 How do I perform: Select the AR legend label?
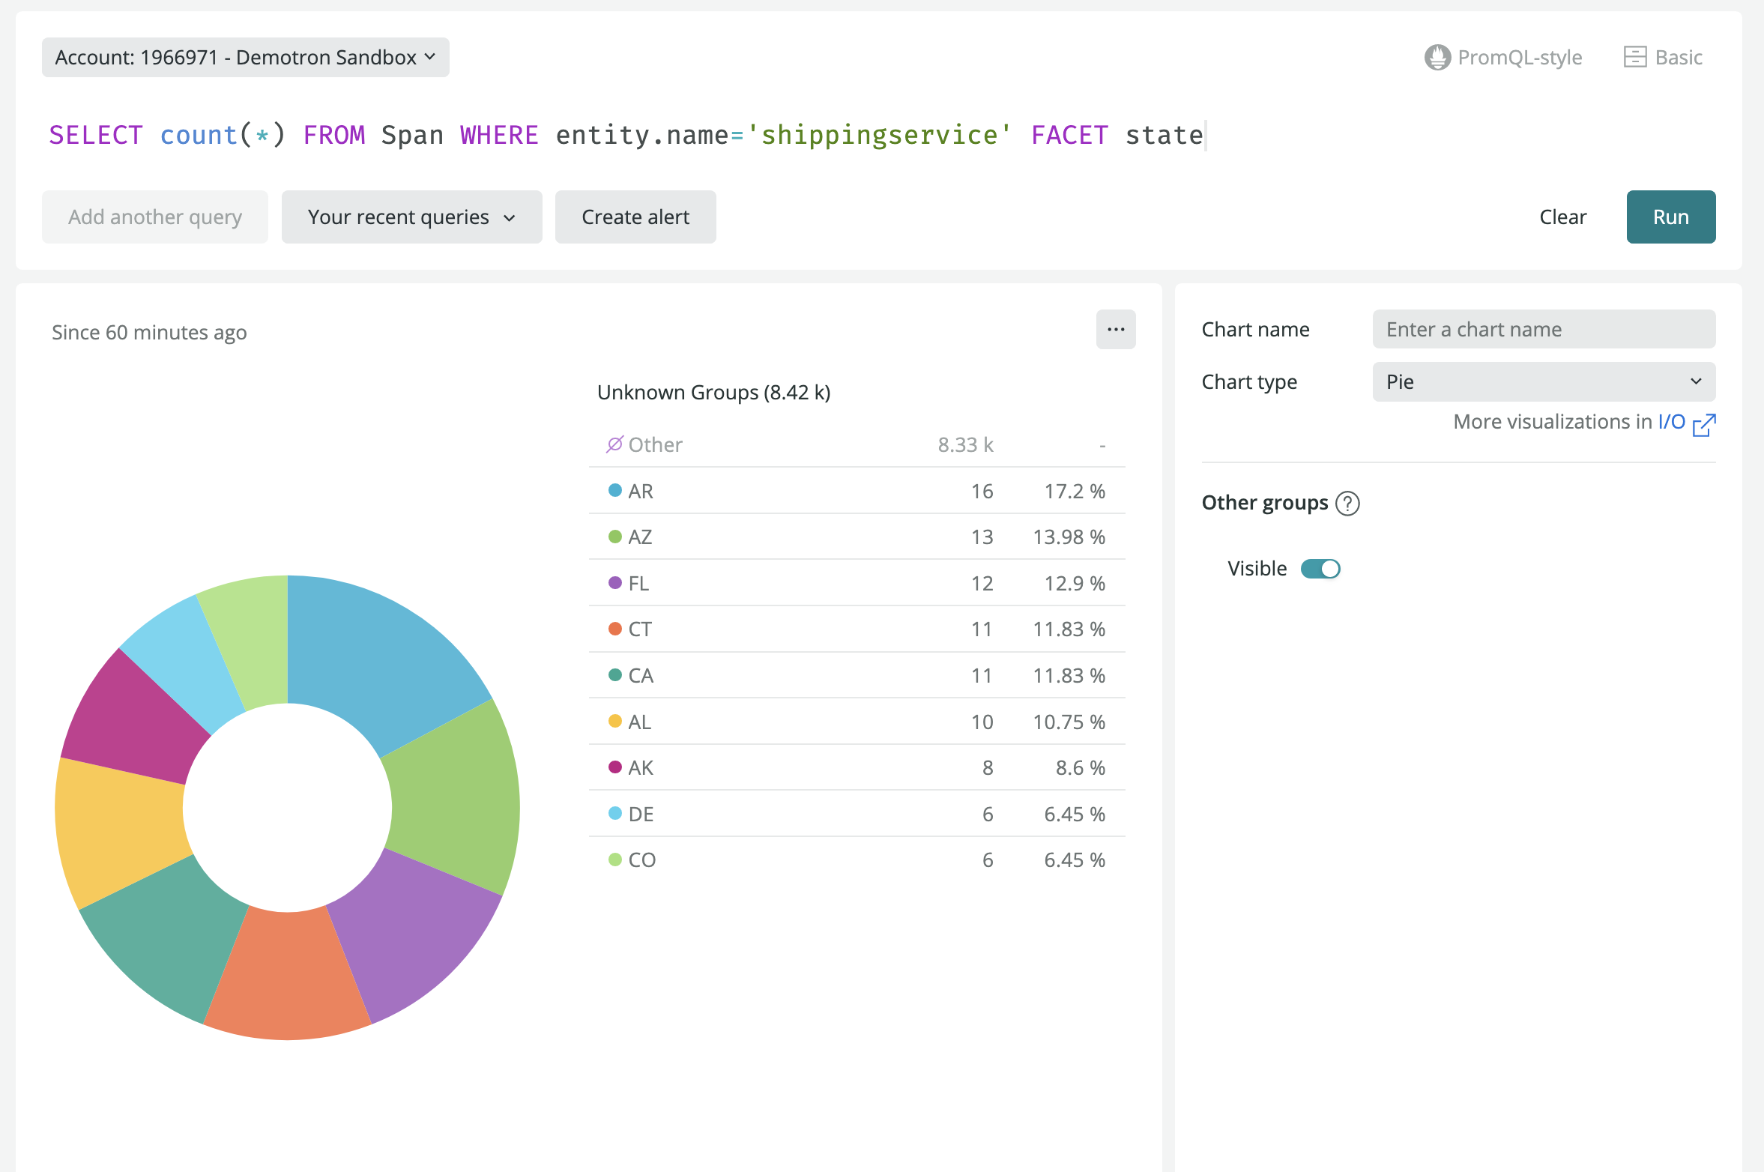pos(641,491)
